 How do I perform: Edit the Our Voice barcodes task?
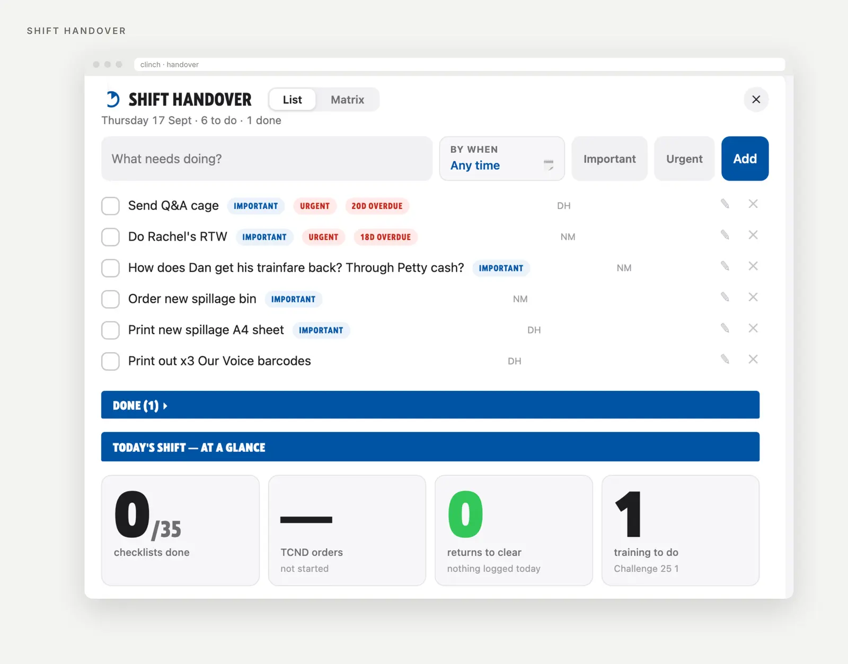click(725, 359)
